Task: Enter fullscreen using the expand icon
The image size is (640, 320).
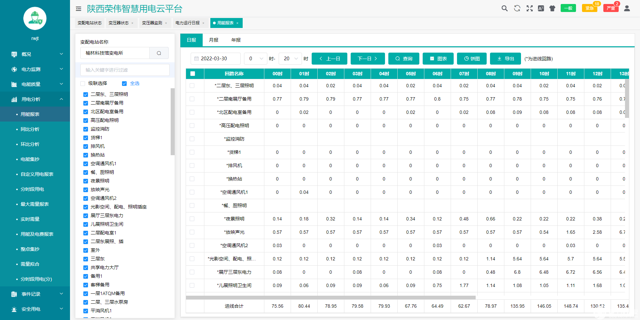Action: 529,8
